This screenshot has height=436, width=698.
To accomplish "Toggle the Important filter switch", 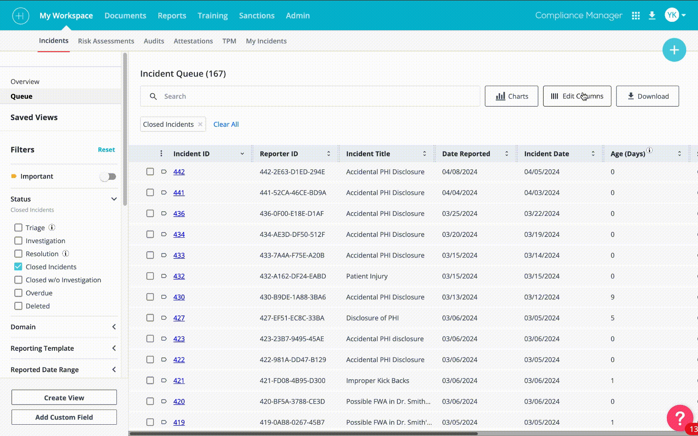I will (x=108, y=176).
